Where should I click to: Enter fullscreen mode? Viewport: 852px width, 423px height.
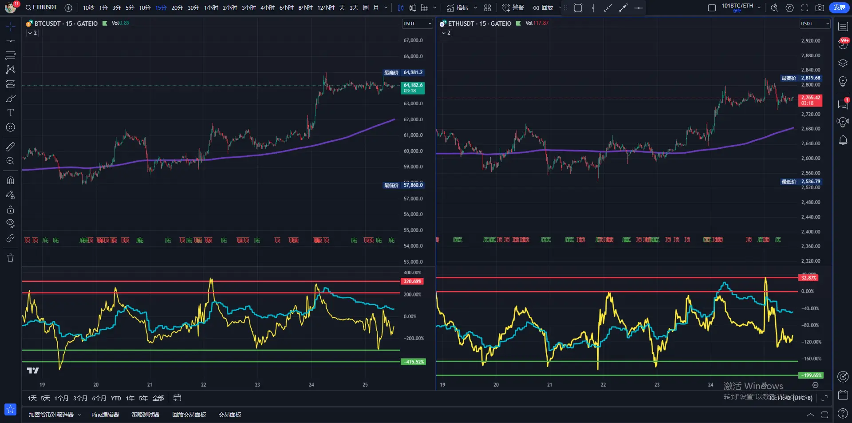point(805,8)
